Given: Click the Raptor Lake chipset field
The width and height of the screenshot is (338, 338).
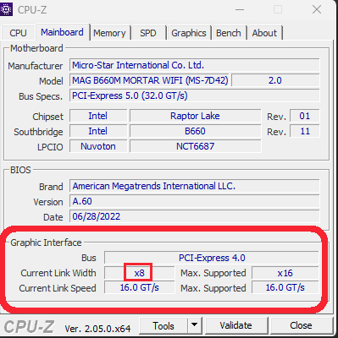Looking at the screenshot, I should pos(195,116).
